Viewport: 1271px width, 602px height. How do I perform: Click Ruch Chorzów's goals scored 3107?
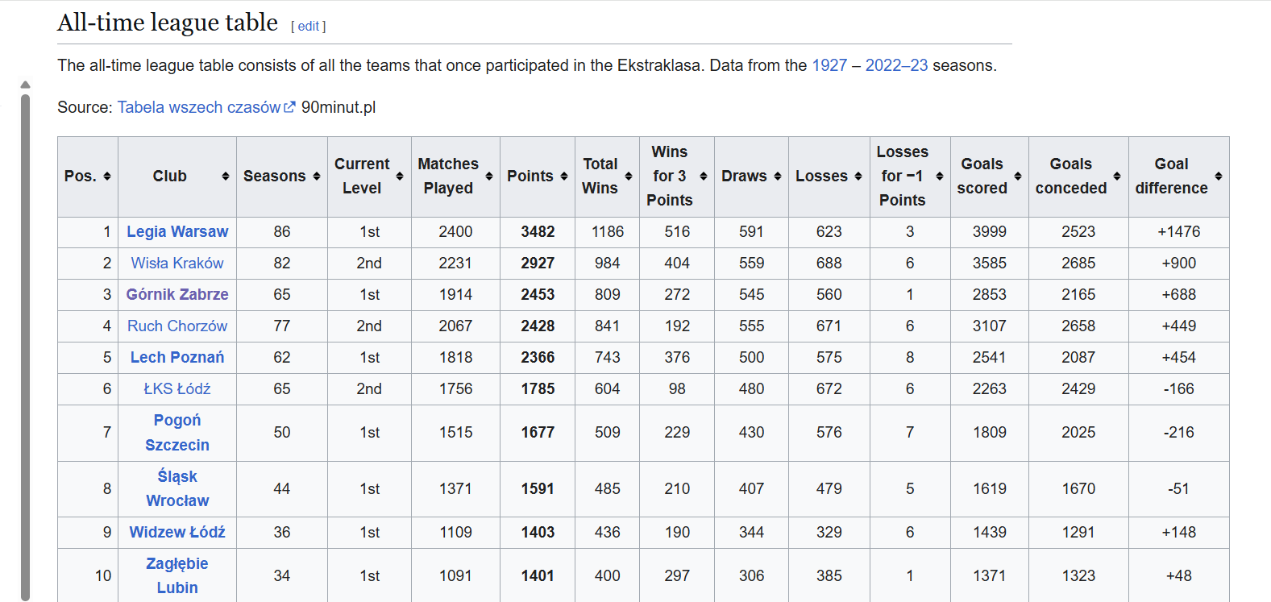(990, 326)
